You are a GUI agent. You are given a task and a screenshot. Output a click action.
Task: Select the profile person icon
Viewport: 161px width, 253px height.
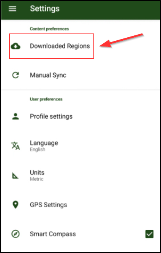click(x=16, y=116)
